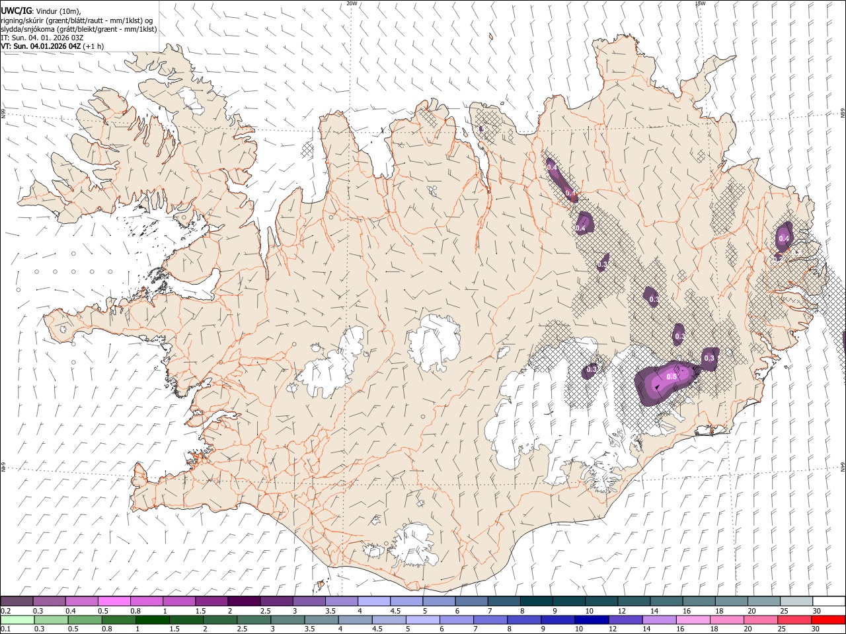Select the grey-teal 18 snow legend swatch
The height and width of the screenshot is (634, 846).
pyautogui.click(x=732, y=602)
